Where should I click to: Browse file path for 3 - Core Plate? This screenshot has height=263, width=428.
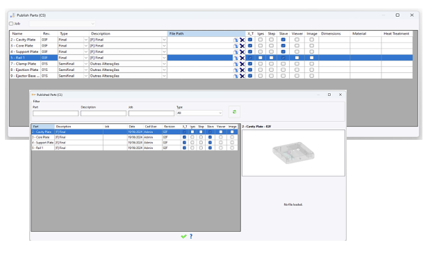pos(236,46)
